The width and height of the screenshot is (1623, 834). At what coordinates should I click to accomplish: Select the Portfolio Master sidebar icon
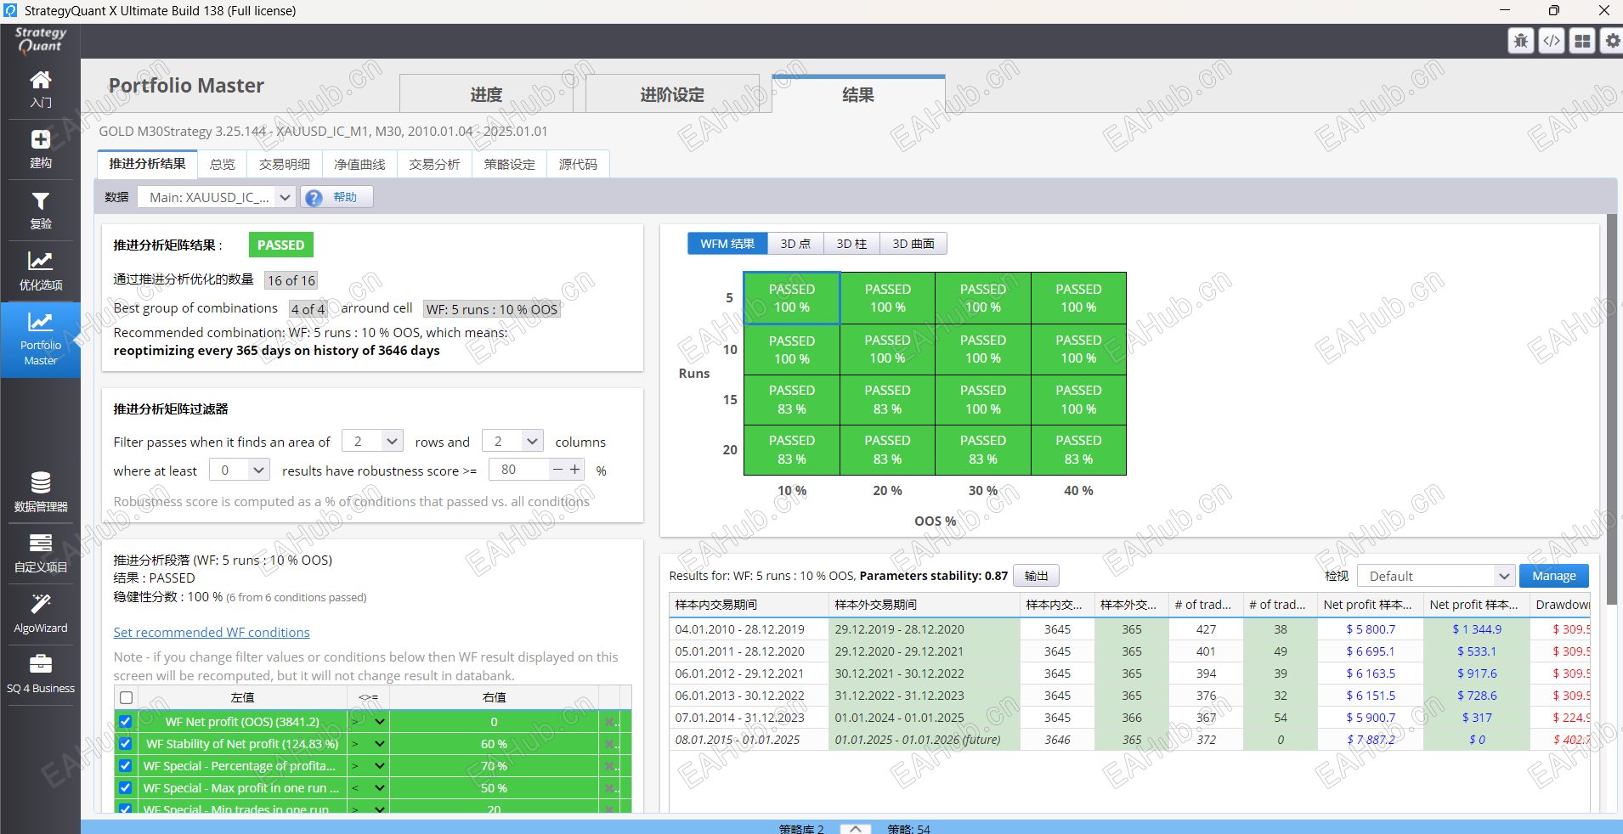tap(41, 341)
